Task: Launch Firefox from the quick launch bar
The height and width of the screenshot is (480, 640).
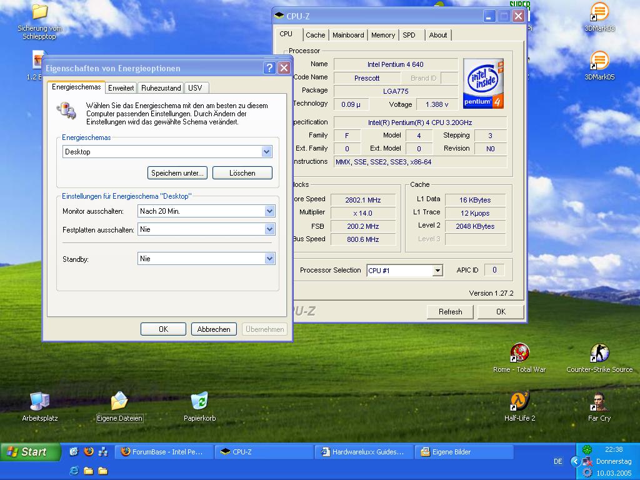Action: click(89, 451)
